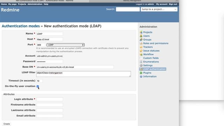Click the Trackers icon in sidebar
This screenshot has width=224, height=126.
(141, 47)
